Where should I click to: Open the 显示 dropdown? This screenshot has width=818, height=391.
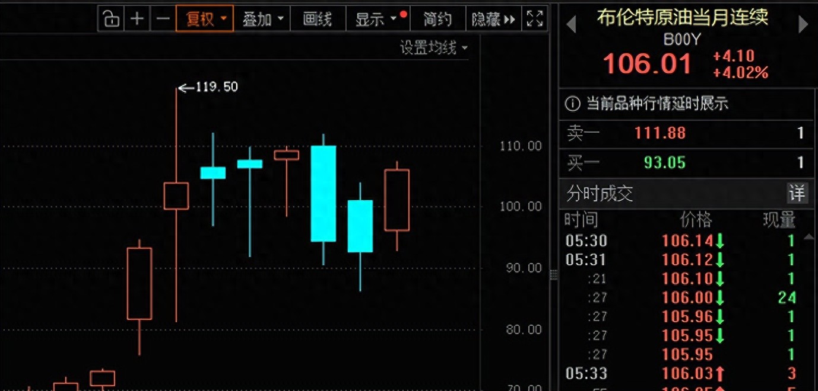(x=378, y=19)
